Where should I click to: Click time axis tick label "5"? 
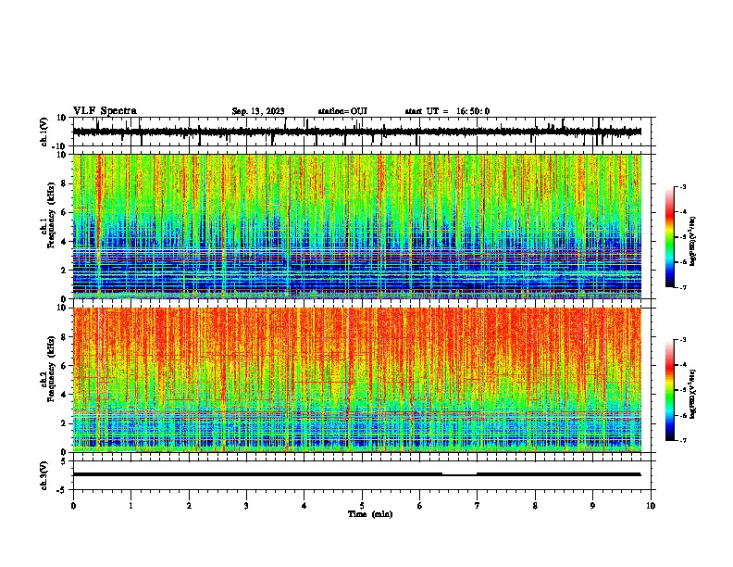pyautogui.click(x=362, y=506)
